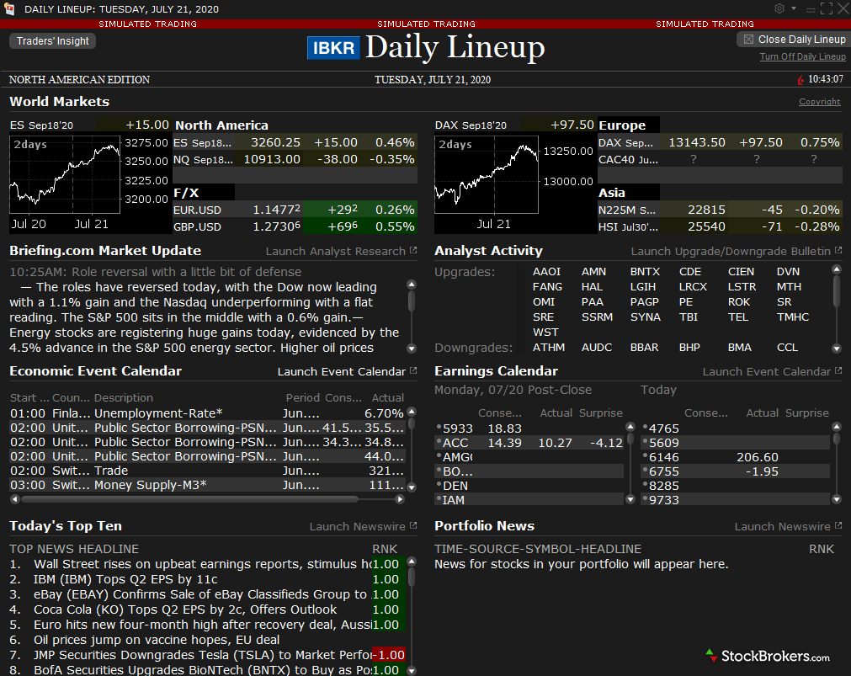Open the settings gear icon
The image size is (851, 676).
[x=779, y=8]
